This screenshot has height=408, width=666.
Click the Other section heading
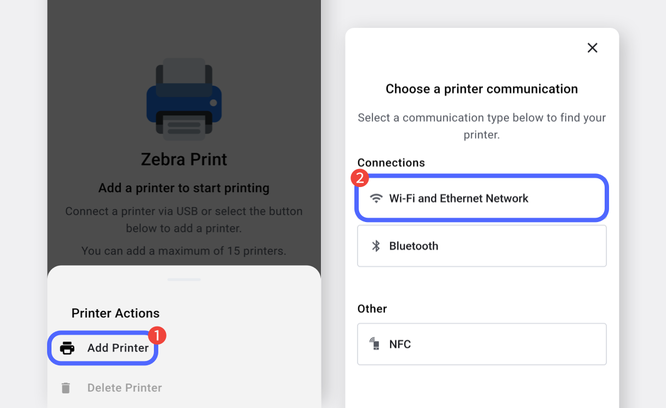(x=372, y=308)
